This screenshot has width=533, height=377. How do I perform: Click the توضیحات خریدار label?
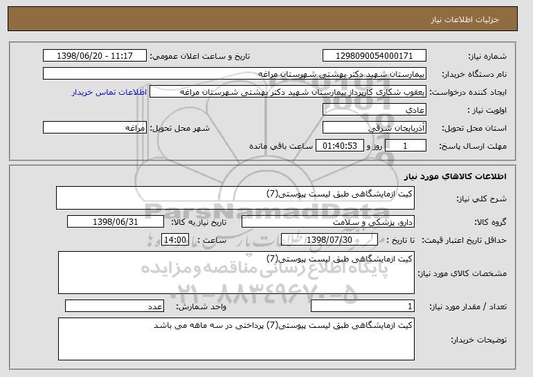(479, 340)
